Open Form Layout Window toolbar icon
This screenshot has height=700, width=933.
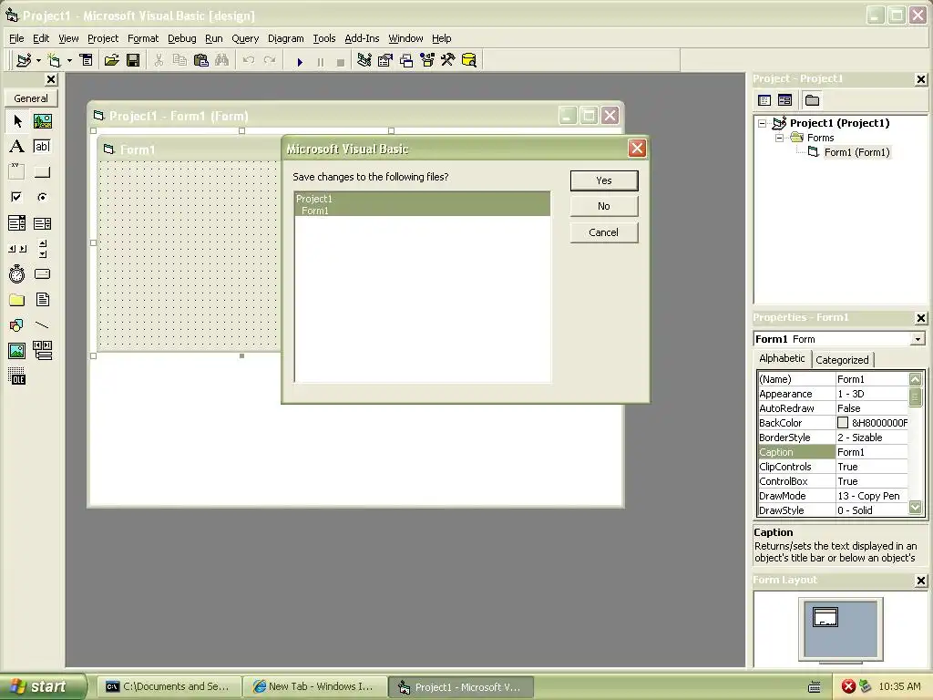[x=406, y=60]
